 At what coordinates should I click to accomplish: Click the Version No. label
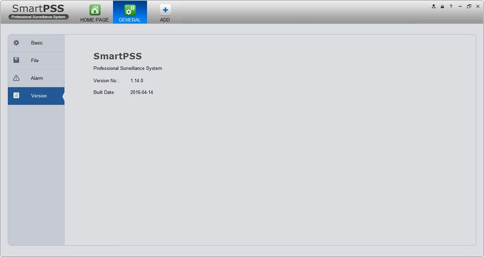106,81
